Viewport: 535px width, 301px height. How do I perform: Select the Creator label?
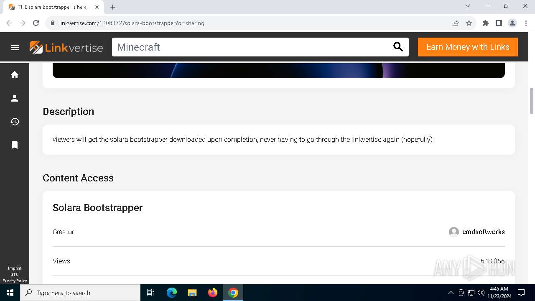(x=63, y=232)
